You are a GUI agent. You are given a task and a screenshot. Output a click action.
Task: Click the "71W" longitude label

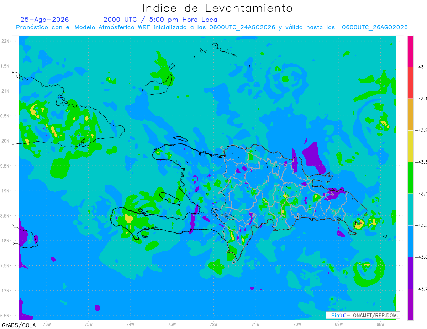[255, 324]
